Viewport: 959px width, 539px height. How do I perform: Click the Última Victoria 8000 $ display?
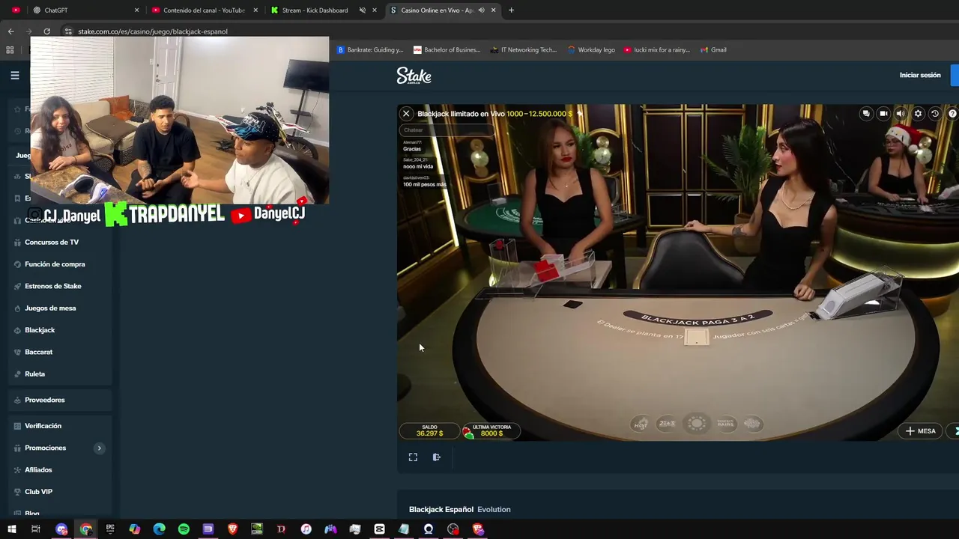click(x=491, y=430)
